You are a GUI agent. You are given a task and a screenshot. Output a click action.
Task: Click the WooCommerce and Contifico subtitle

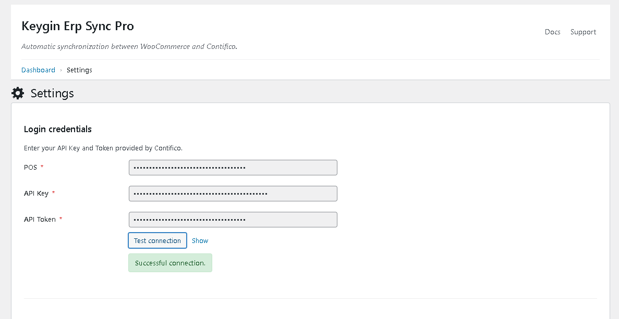click(129, 47)
